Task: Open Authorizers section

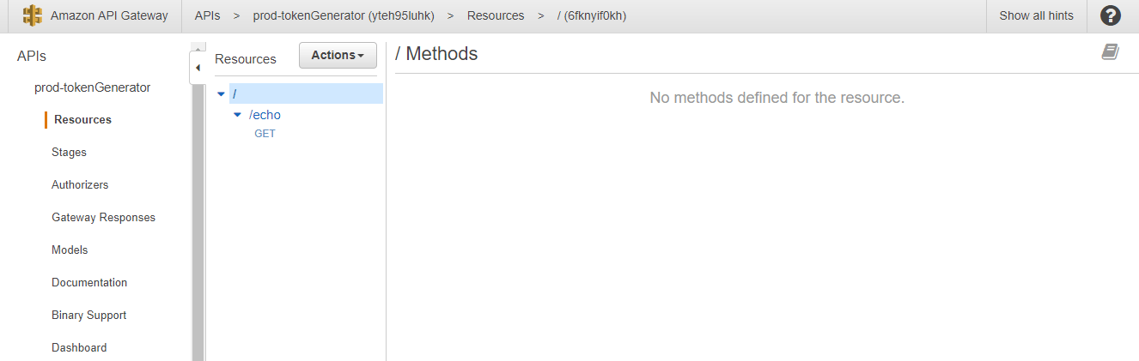Action: (x=80, y=185)
